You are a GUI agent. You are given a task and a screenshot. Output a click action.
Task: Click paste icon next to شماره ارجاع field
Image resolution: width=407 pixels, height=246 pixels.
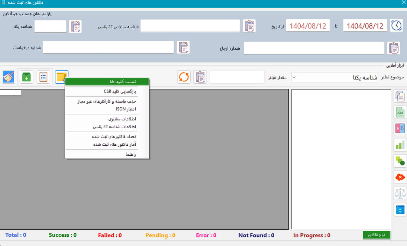click(393, 48)
